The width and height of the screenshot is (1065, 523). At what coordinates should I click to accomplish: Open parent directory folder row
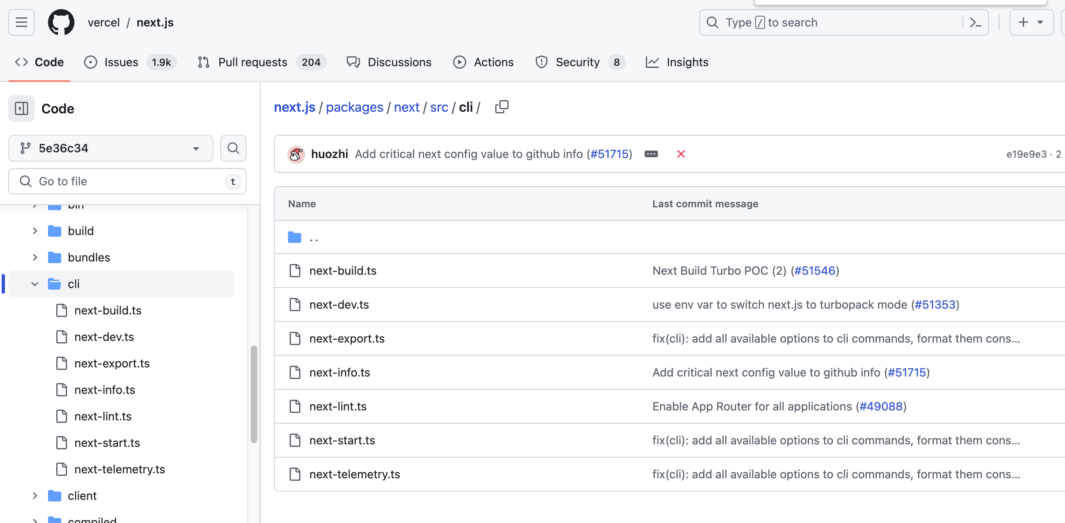[x=314, y=238]
